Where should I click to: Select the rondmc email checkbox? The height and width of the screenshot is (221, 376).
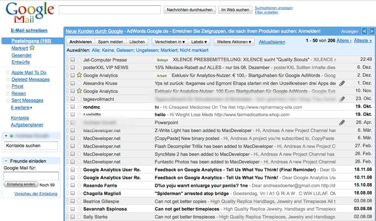[73, 107]
